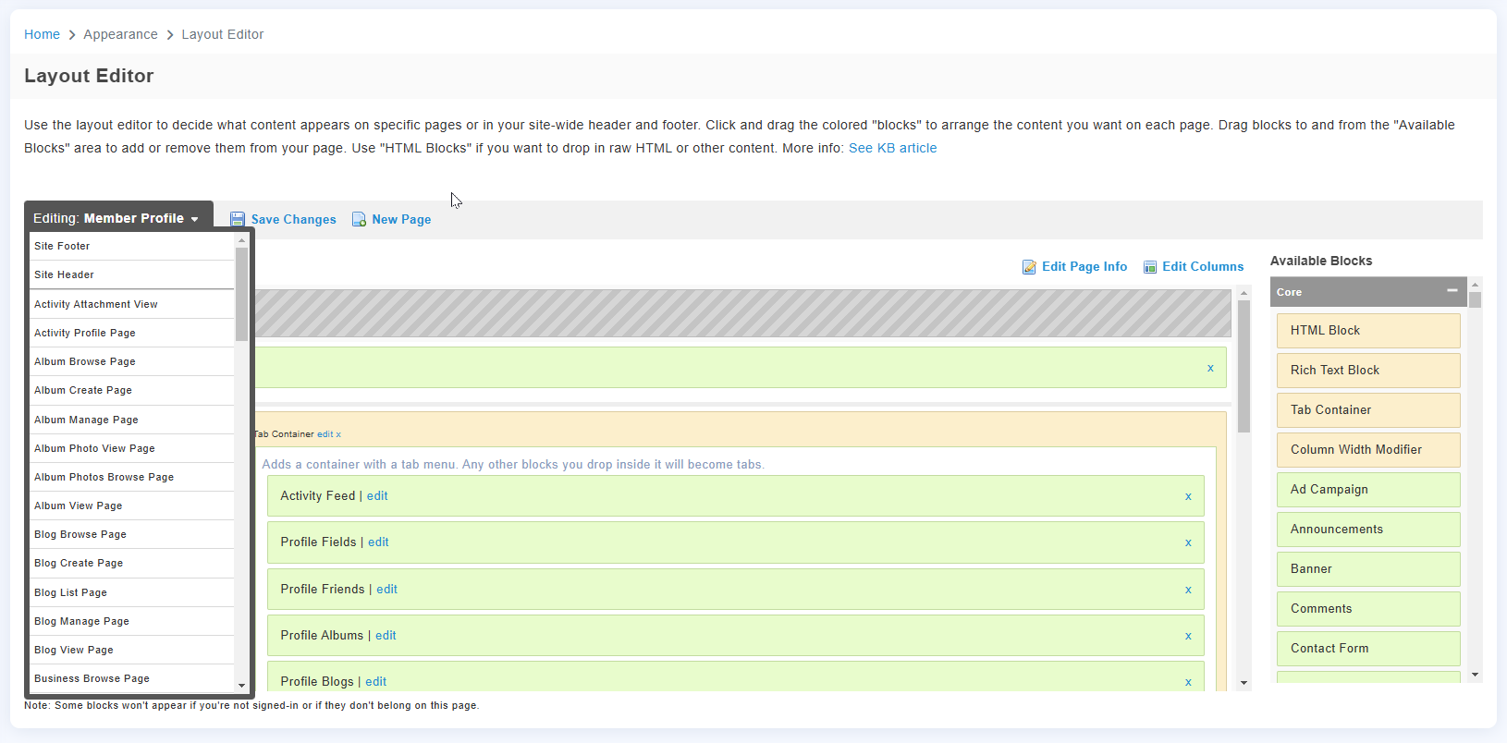Go to Home breadcrumb link
This screenshot has width=1507, height=743.
tap(42, 34)
